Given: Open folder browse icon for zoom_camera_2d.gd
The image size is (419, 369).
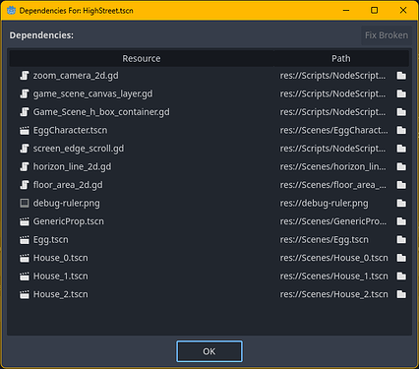Looking at the screenshot, I should pyautogui.click(x=401, y=76).
